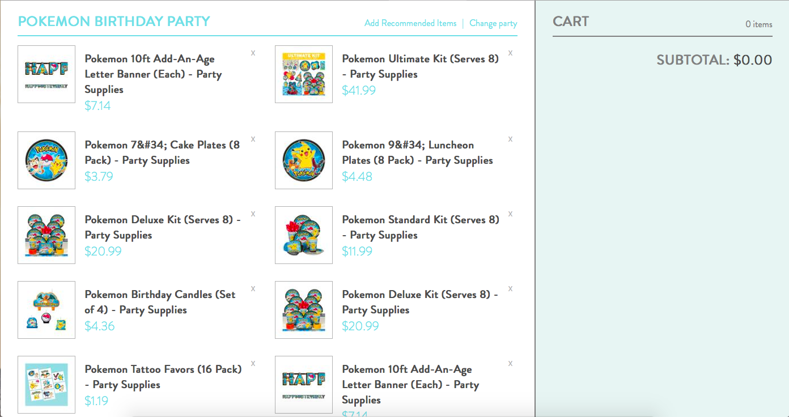
Task: Select the Cake Plates product image
Action: click(x=46, y=160)
